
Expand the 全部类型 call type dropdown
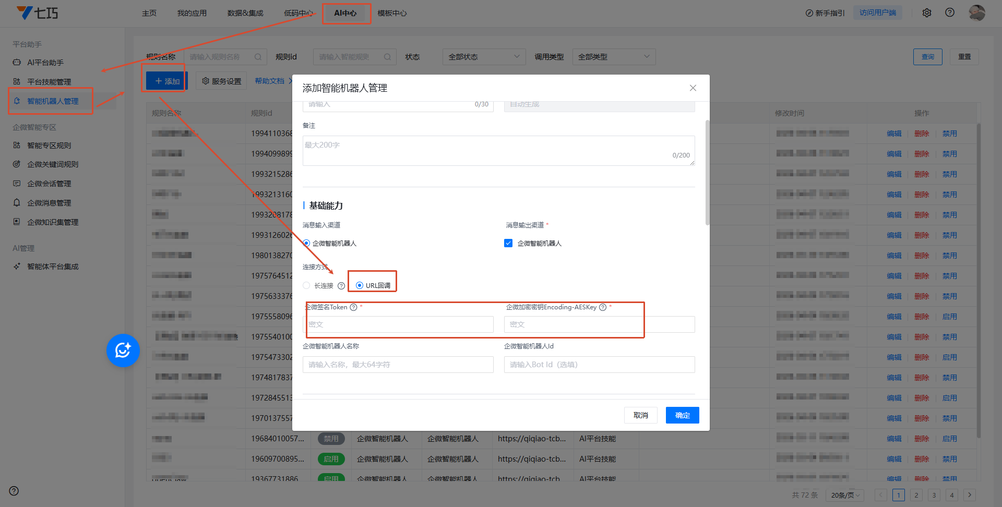[x=614, y=57]
